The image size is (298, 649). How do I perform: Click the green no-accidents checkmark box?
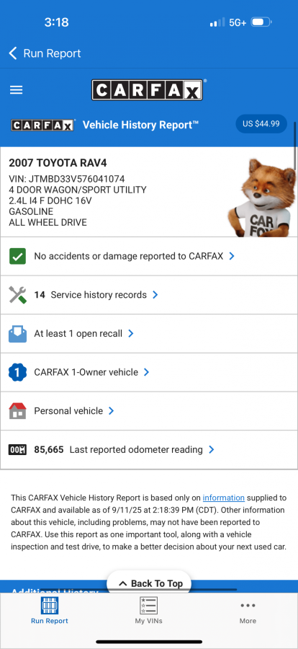(17, 256)
